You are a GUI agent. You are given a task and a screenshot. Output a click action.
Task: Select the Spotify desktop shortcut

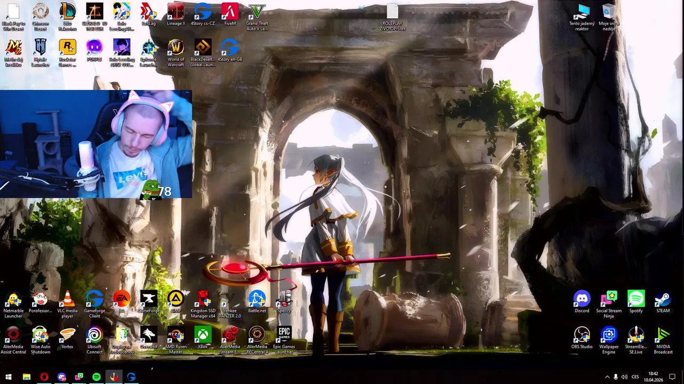click(636, 302)
